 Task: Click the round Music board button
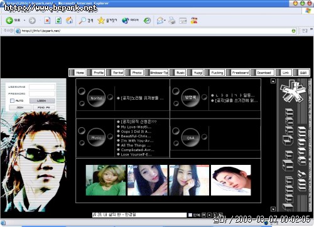(x=96, y=137)
